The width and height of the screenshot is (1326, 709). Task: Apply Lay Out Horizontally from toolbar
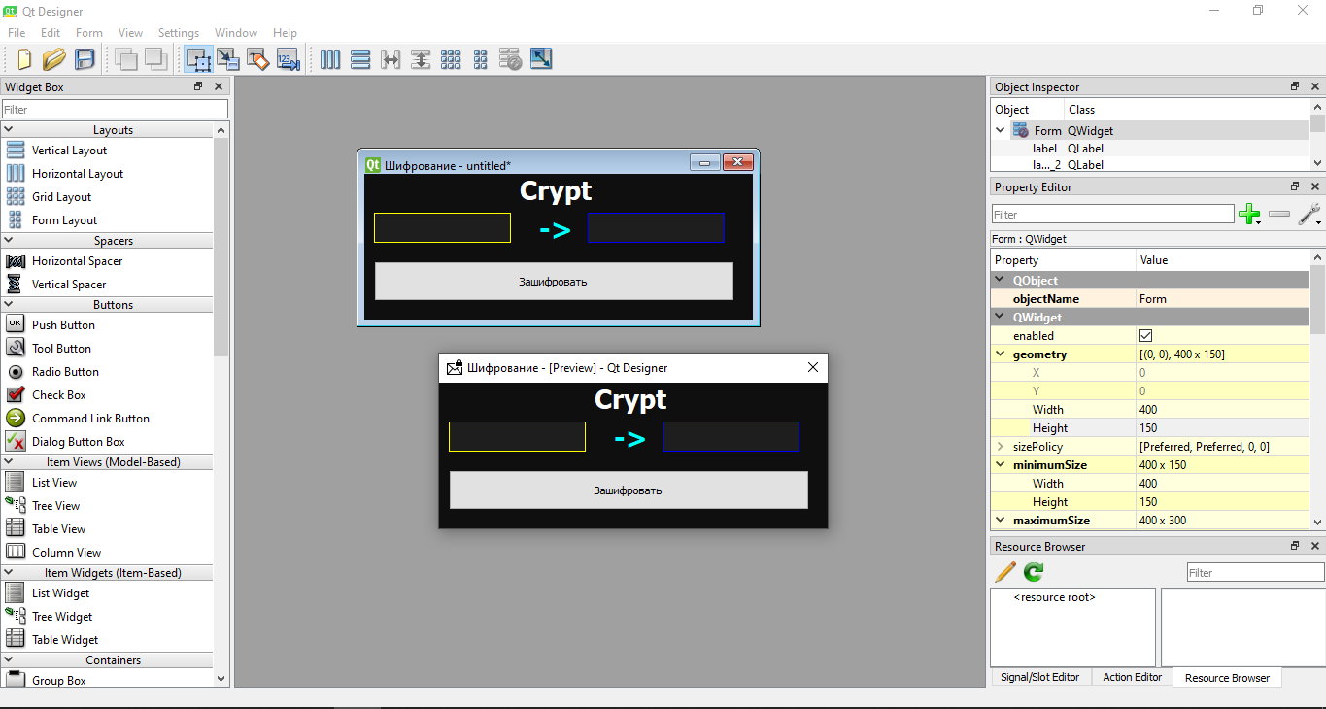tap(330, 59)
